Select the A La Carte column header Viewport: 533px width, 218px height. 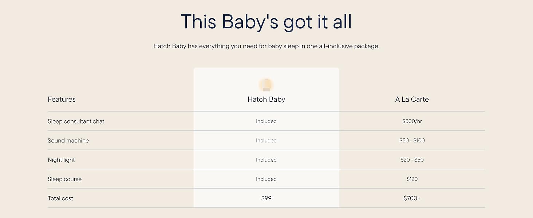(x=412, y=100)
